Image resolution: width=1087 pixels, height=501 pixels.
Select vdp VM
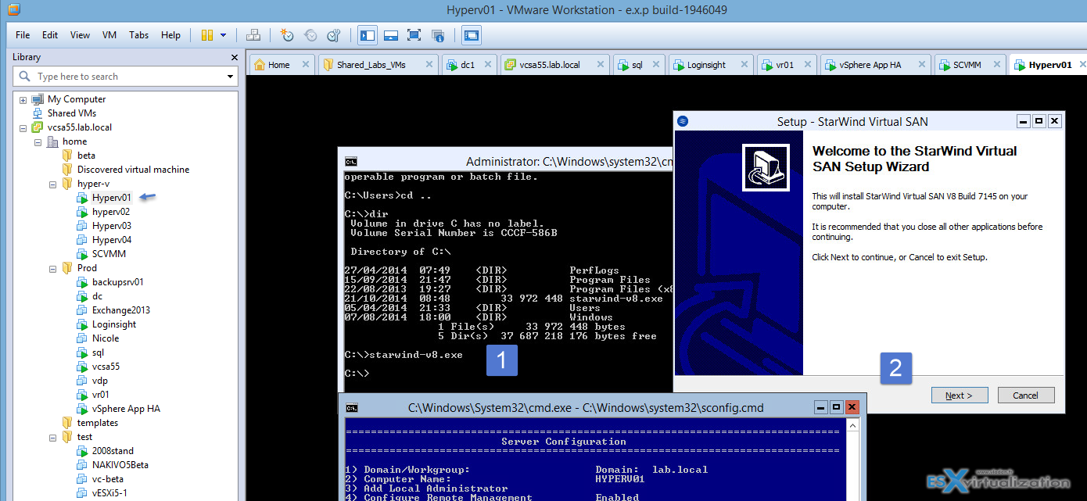point(101,381)
